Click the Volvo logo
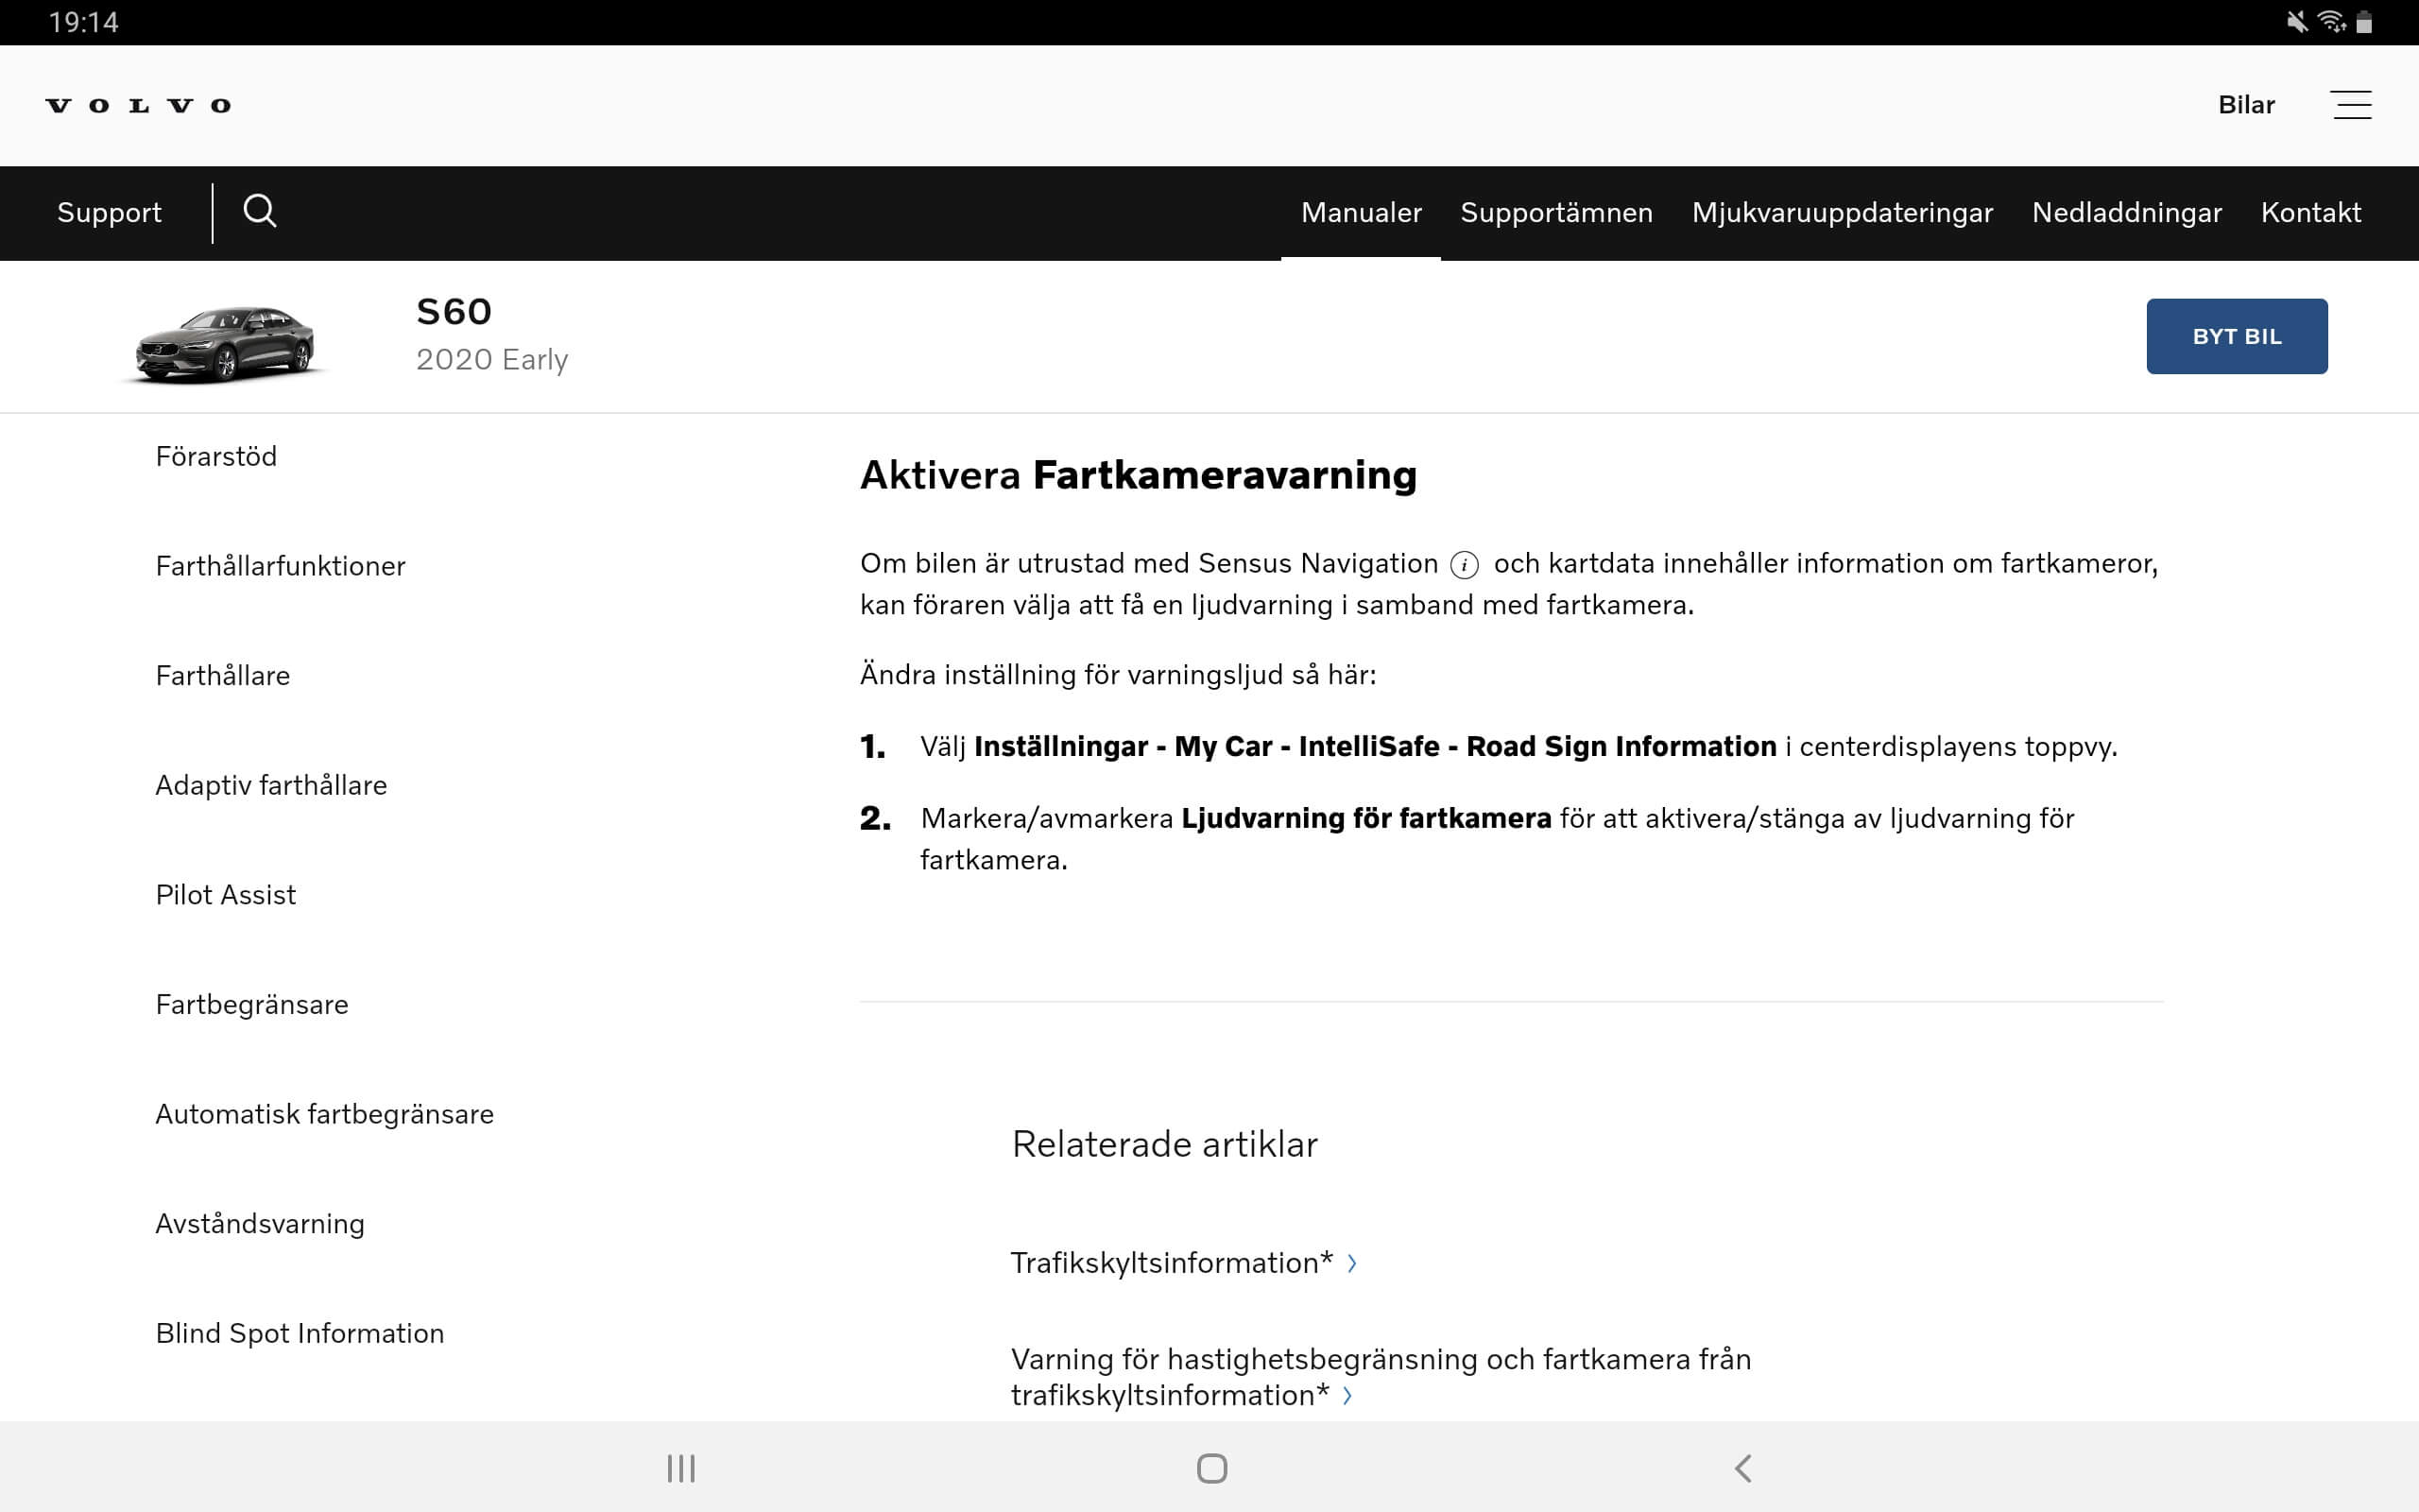2419x1512 pixels. point(138,105)
